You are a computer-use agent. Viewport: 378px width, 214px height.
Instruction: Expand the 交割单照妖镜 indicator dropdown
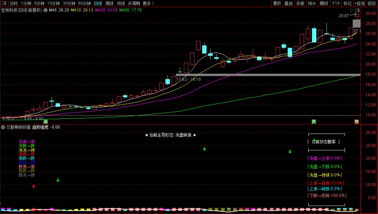coord(3,127)
